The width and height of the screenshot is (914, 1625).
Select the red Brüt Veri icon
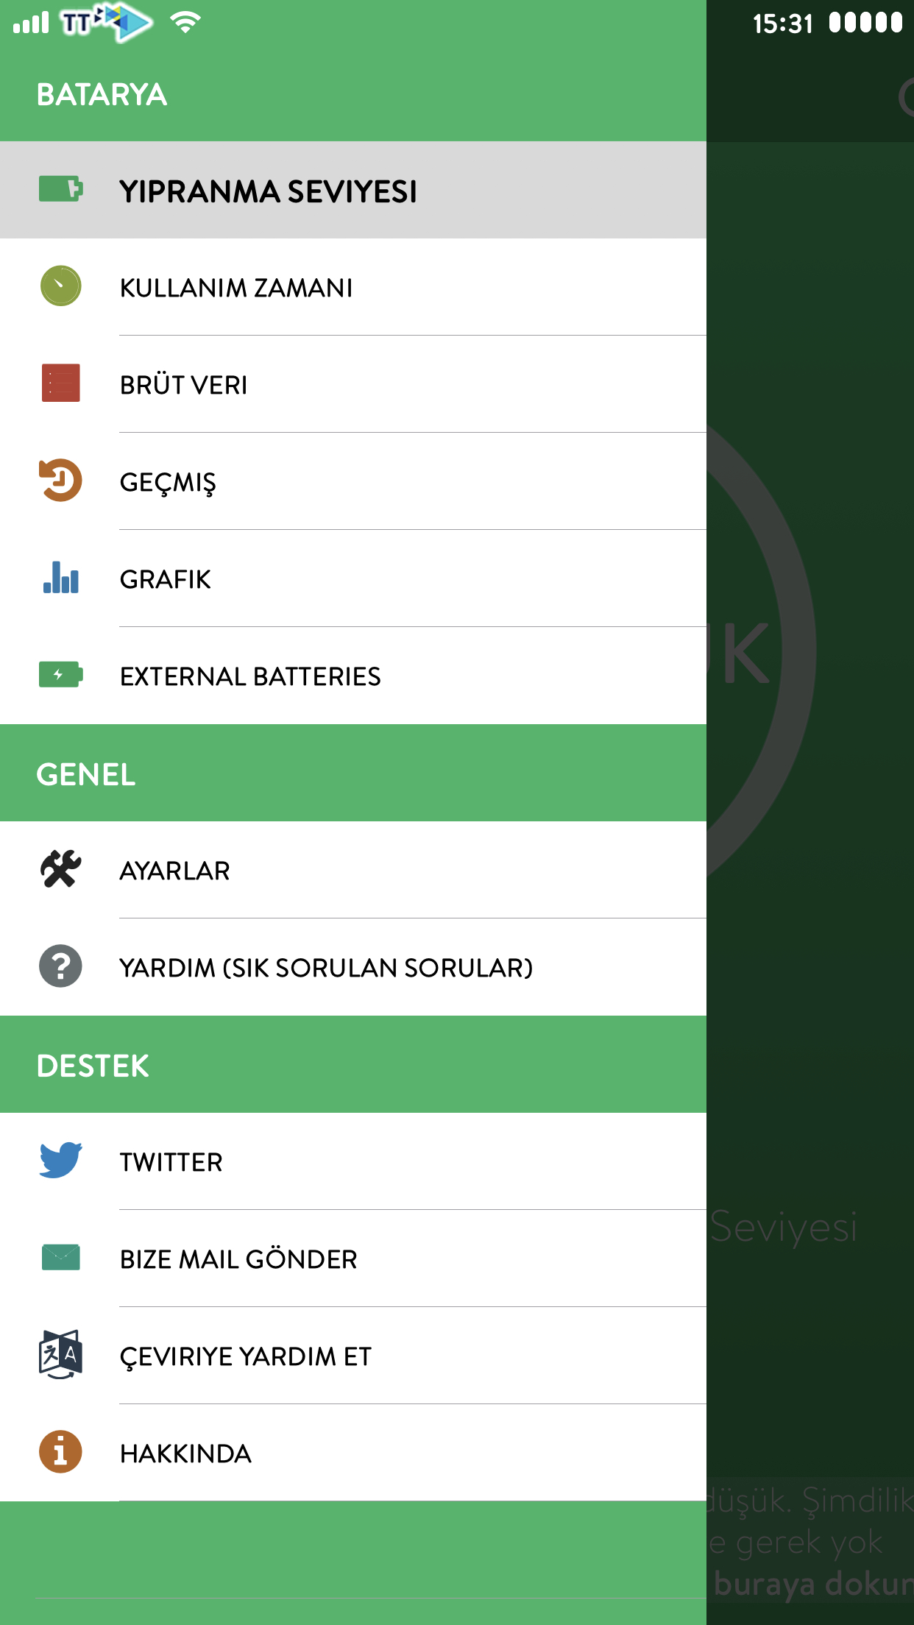coord(60,383)
